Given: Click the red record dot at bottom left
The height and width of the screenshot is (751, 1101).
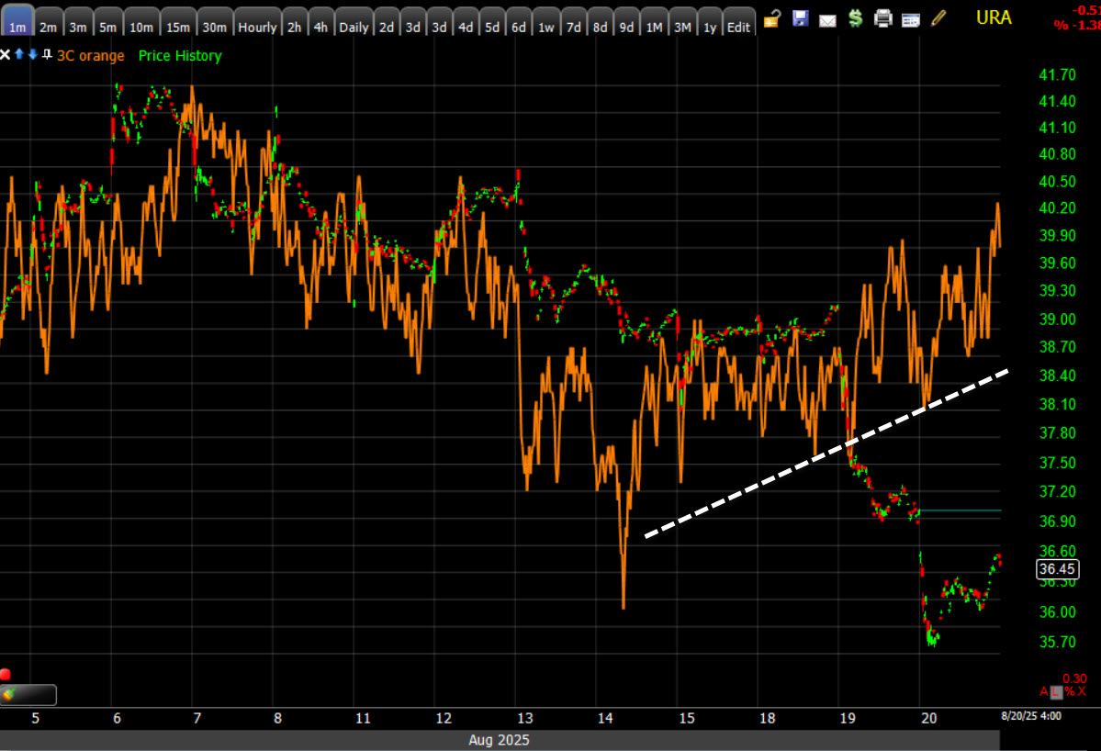Looking at the screenshot, I should (6, 675).
